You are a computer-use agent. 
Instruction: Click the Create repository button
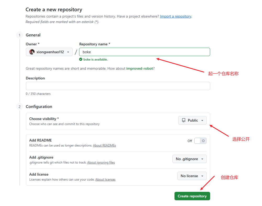(x=192, y=196)
